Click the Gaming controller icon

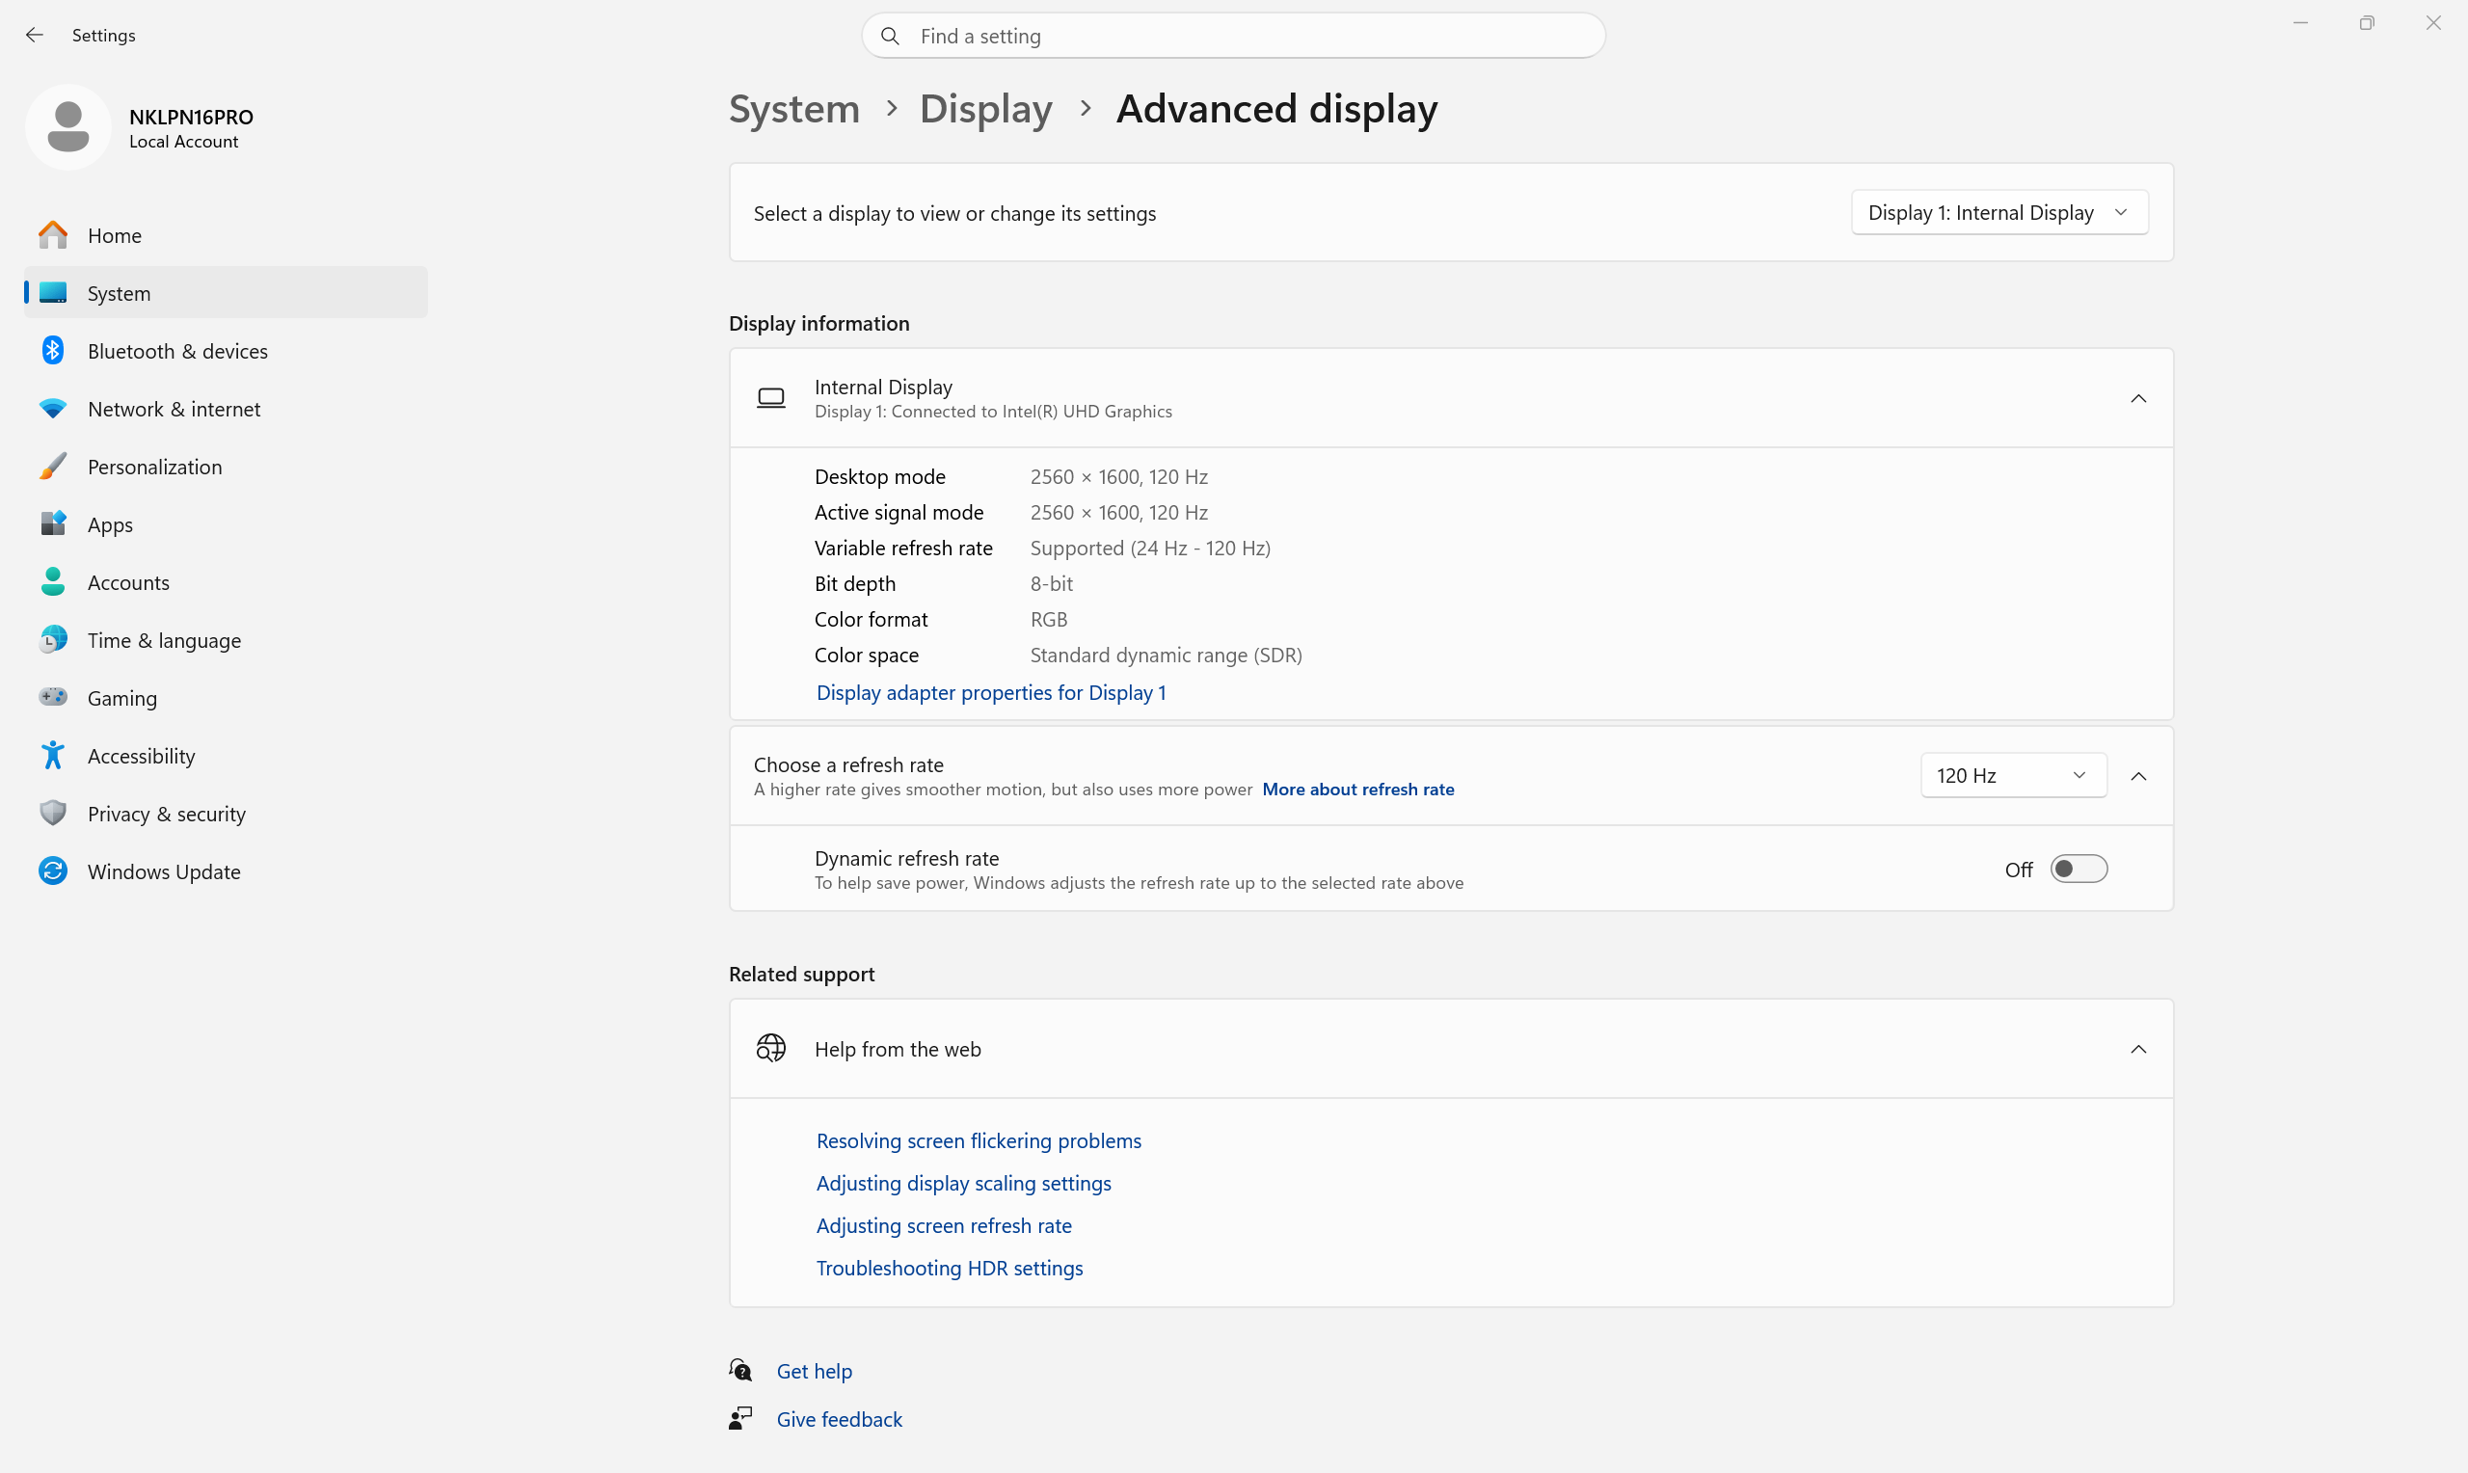[53, 698]
